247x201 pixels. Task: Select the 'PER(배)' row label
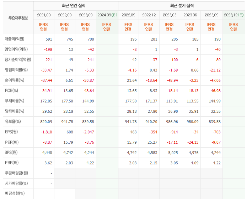pyautogui.click(x=12, y=142)
